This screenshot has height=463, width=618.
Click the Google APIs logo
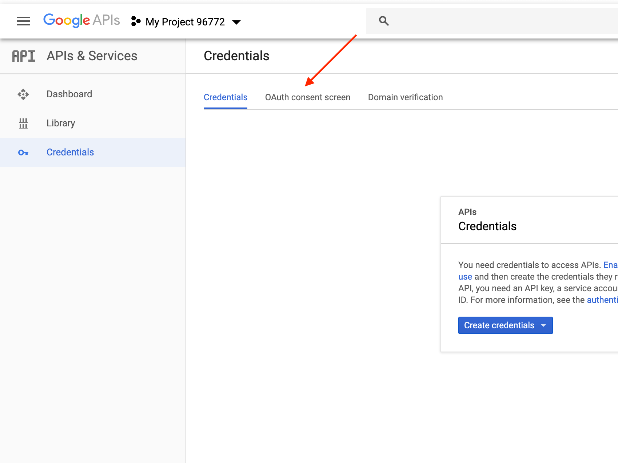click(81, 21)
